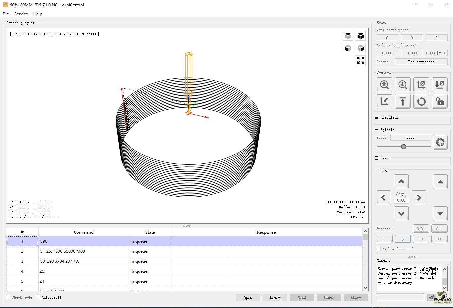The image size is (453, 308).
Task: Fit the toolpath using expand-arrows icon
Action: [361, 60]
